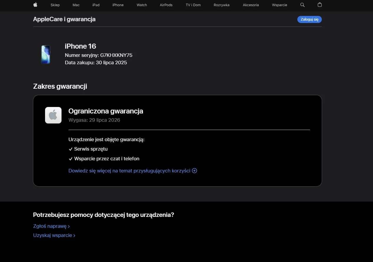Navigate to AirPods in top bar

(166, 5)
